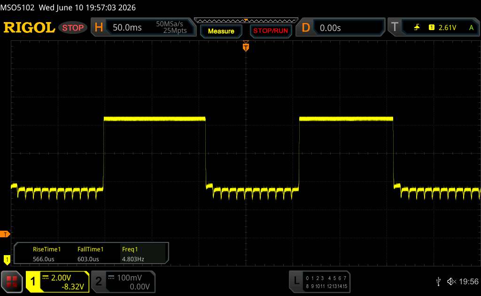Click the orange D delay icon
Screen dimensions: 481x296
pos(305,28)
